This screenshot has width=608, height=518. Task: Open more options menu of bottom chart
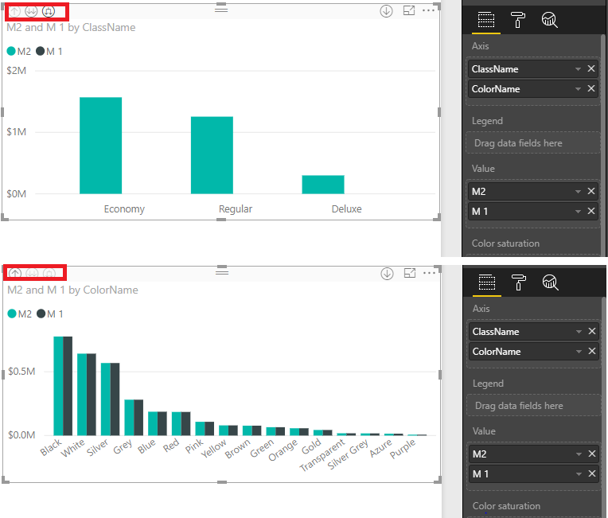tap(429, 273)
